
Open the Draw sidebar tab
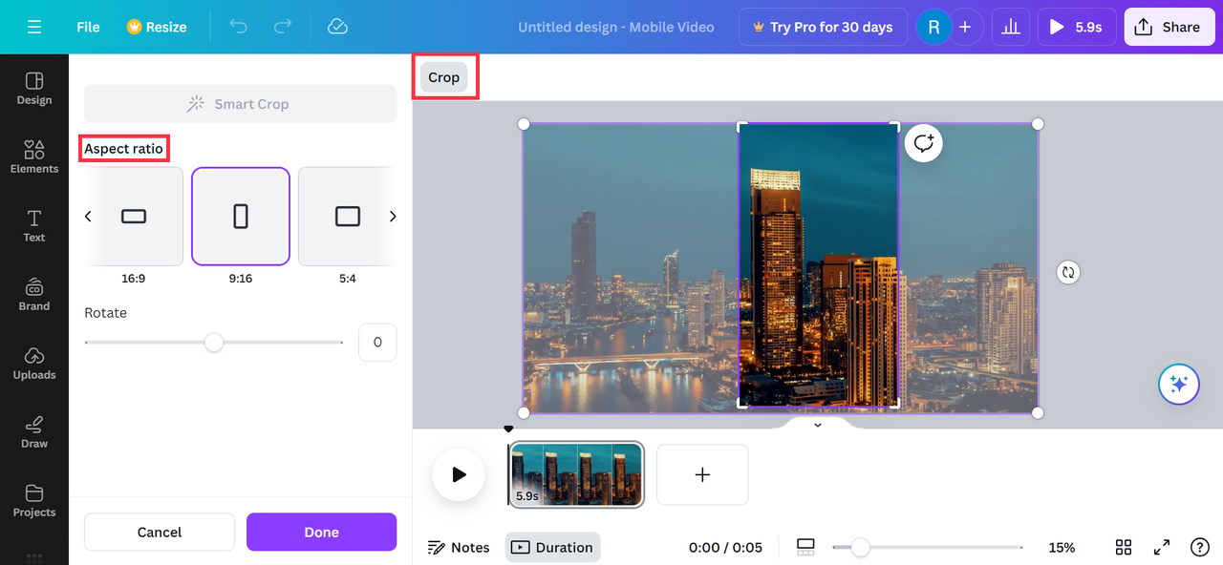(x=34, y=431)
